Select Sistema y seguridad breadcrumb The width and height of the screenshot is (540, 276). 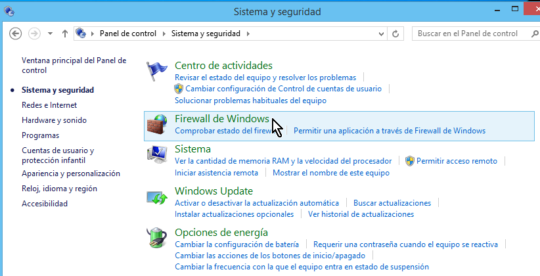[x=206, y=34]
